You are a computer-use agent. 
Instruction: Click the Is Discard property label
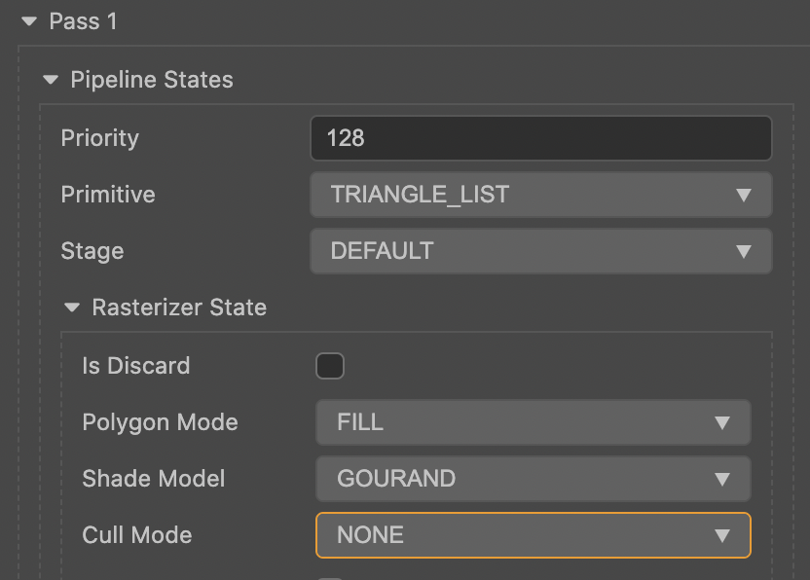tap(136, 366)
